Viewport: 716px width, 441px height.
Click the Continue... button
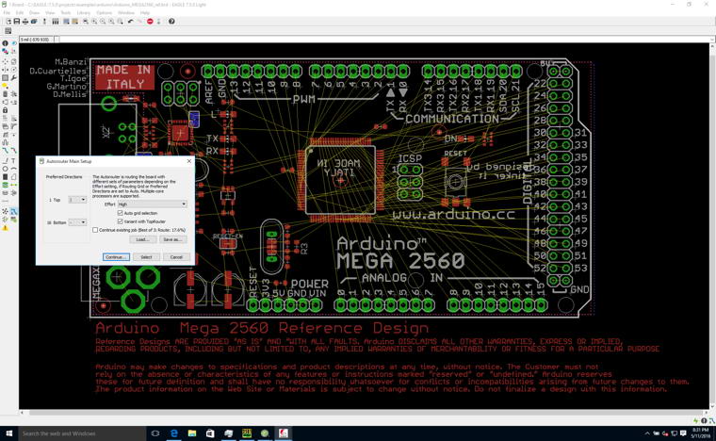(116, 257)
